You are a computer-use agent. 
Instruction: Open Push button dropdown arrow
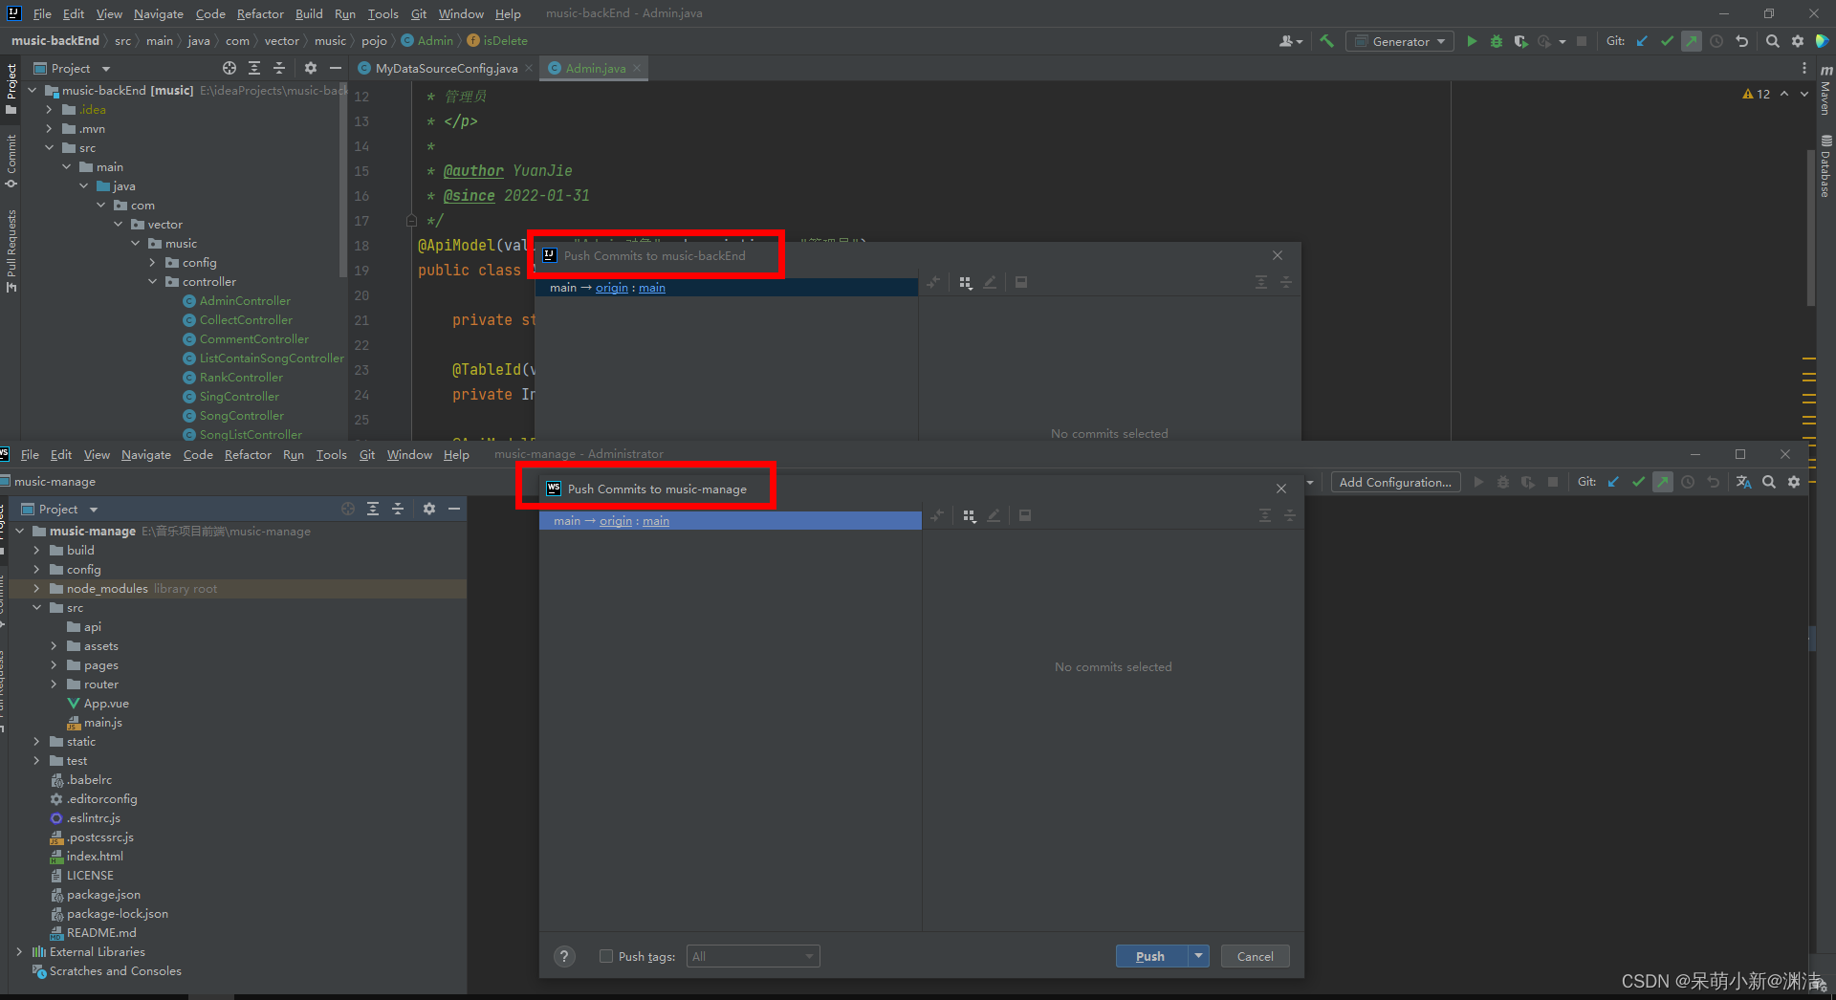pyautogui.click(x=1198, y=956)
